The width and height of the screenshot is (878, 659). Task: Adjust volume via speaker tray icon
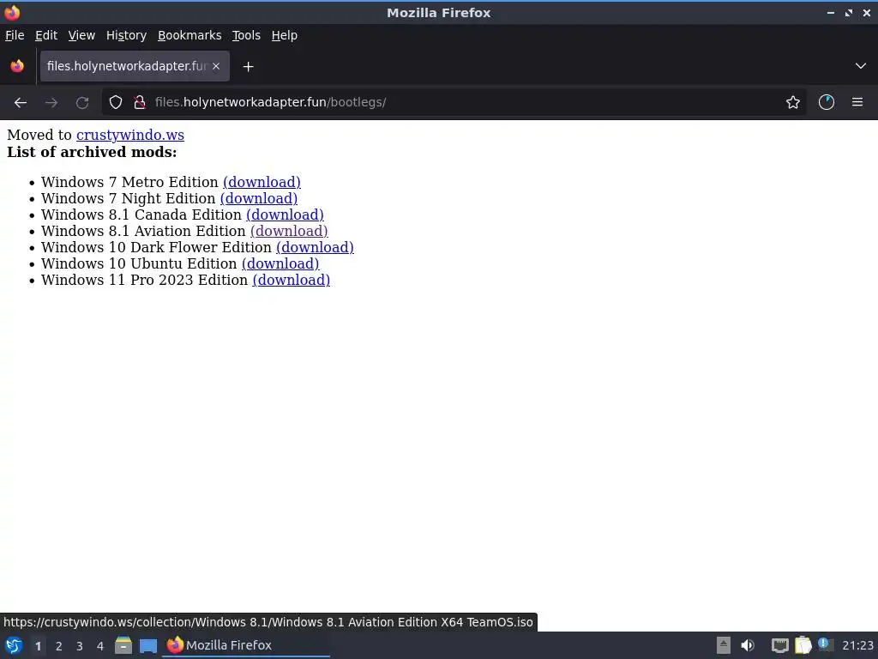click(748, 645)
